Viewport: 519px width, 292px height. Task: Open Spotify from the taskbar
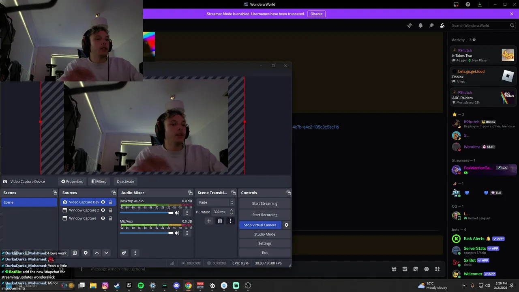tap(141, 286)
